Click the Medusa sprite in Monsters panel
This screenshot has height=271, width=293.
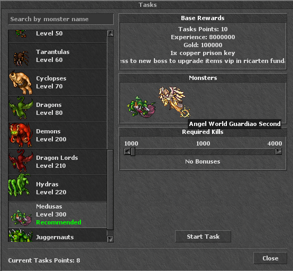click(x=141, y=107)
